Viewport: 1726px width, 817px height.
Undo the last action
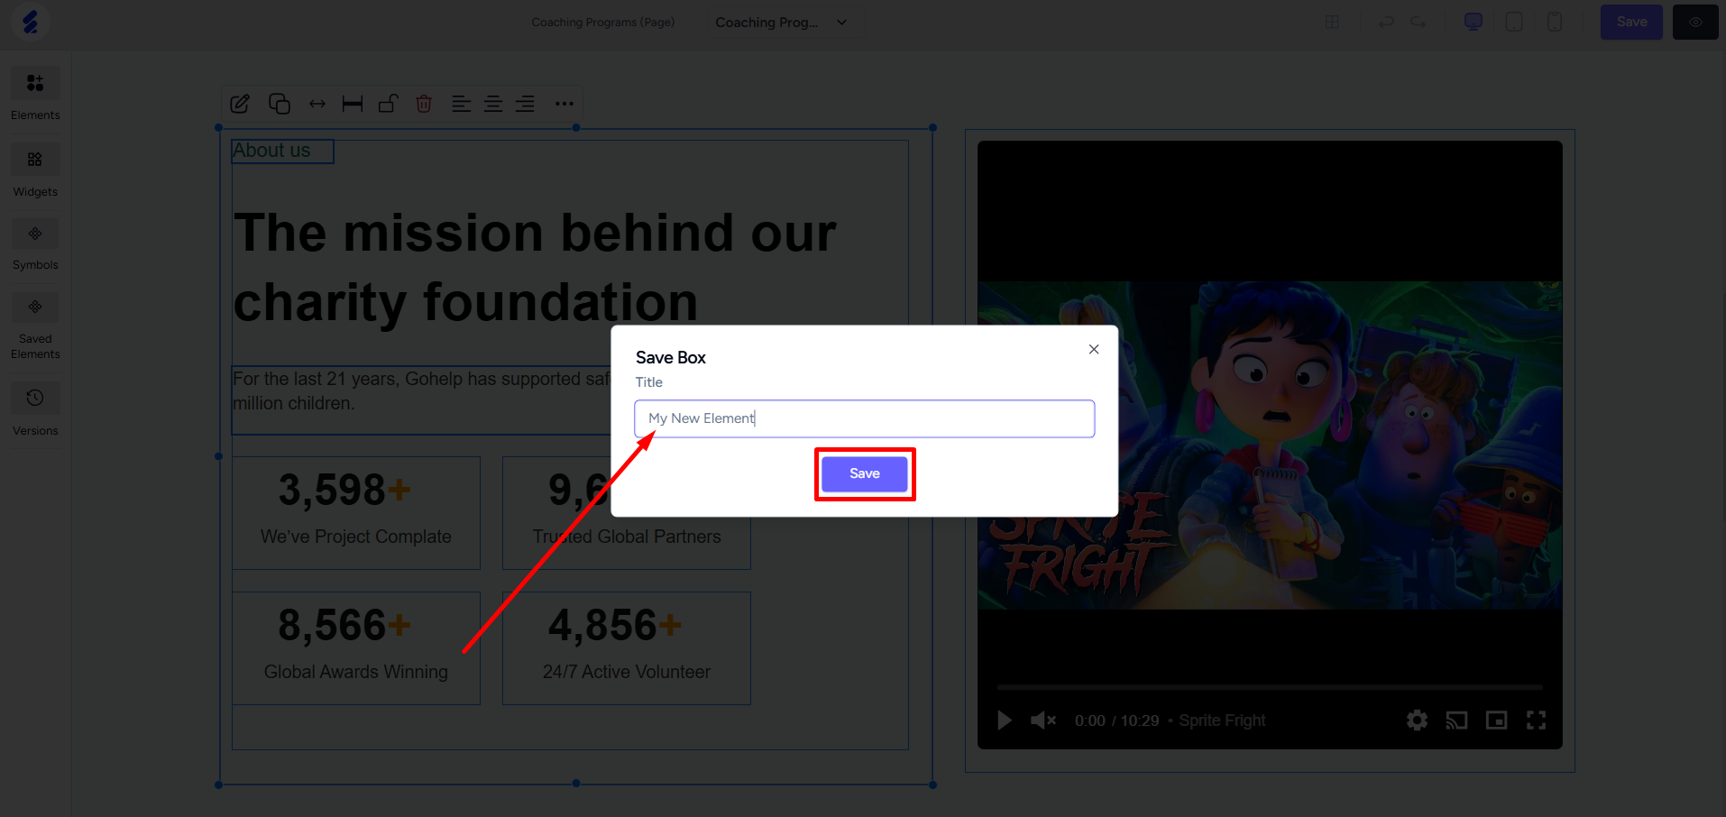[x=1387, y=22]
